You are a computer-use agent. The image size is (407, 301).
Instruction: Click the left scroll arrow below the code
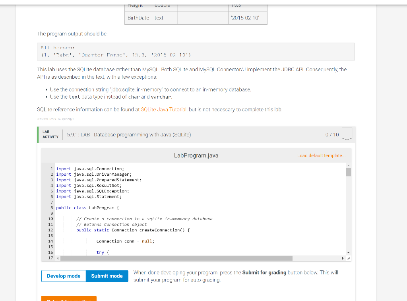click(x=58, y=258)
